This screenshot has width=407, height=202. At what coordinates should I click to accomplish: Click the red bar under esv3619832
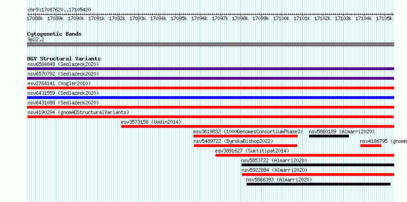point(246,136)
